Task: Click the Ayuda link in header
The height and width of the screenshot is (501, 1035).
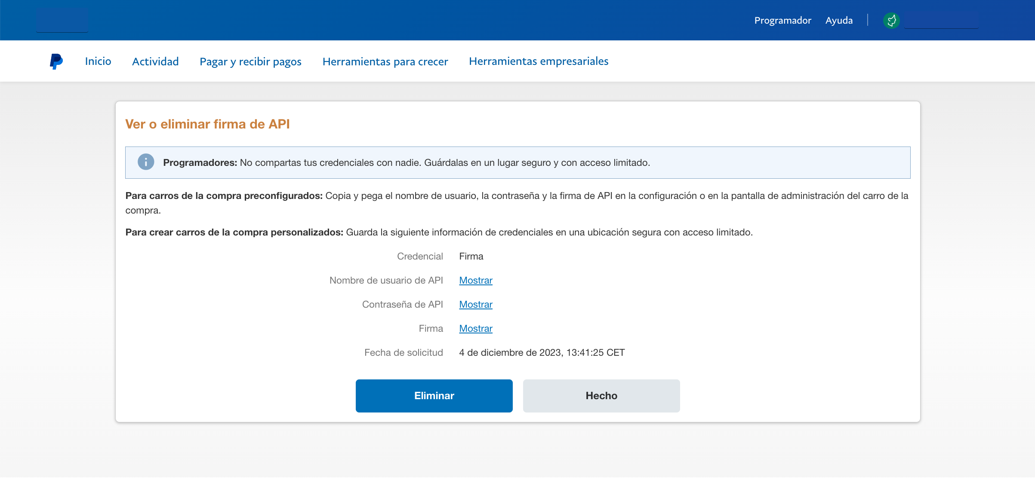Action: pos(839,20)
